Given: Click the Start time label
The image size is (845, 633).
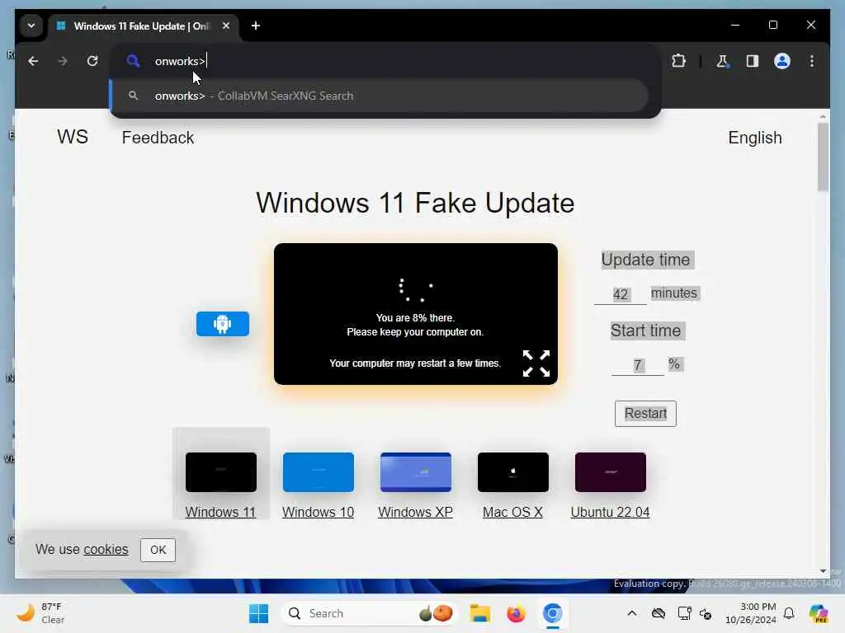Looking at the screenshot, I should (x=645, y=331).
